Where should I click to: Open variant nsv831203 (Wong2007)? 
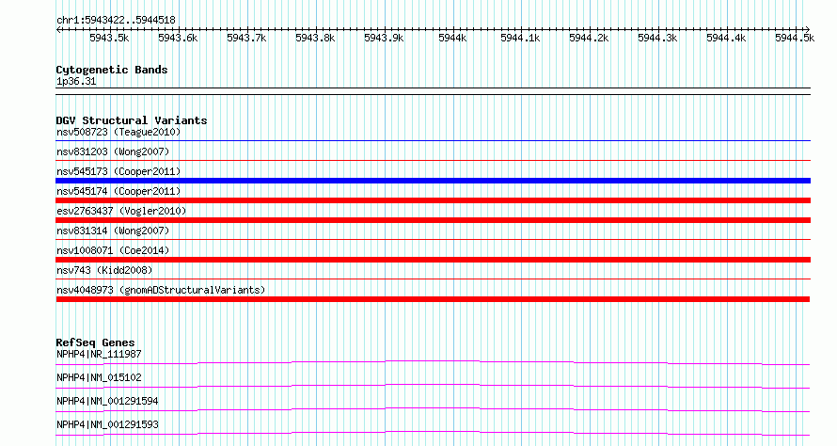pos(113,151)
